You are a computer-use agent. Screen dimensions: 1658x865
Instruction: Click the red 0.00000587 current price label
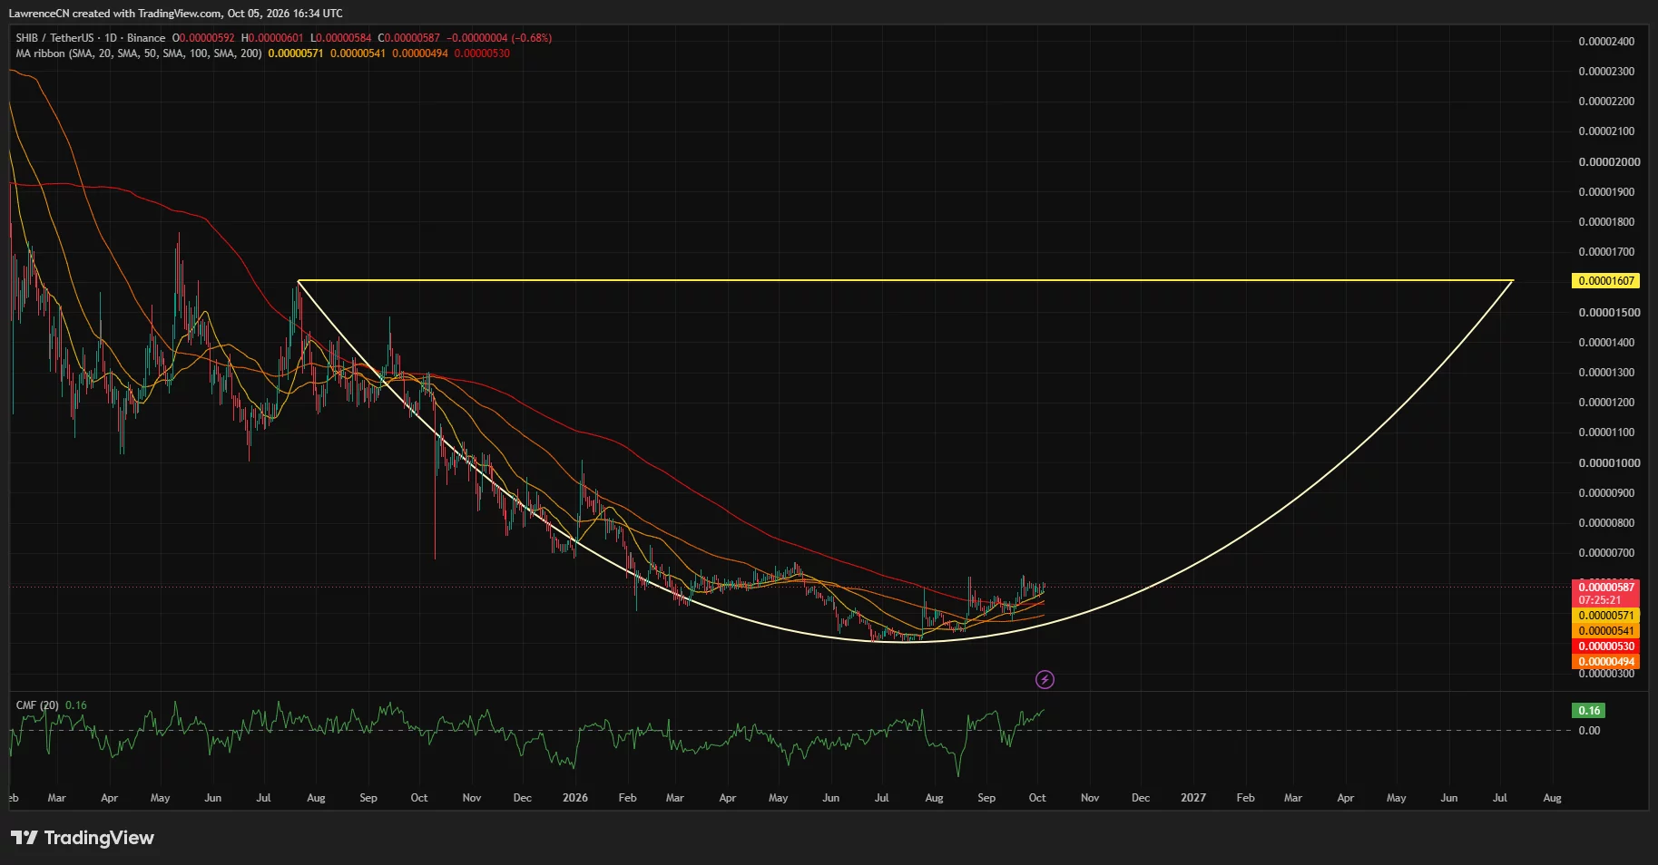(1605, 588)
